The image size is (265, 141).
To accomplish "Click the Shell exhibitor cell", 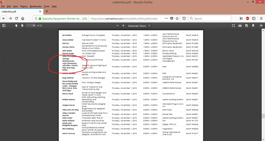I will tap(164, 67).
